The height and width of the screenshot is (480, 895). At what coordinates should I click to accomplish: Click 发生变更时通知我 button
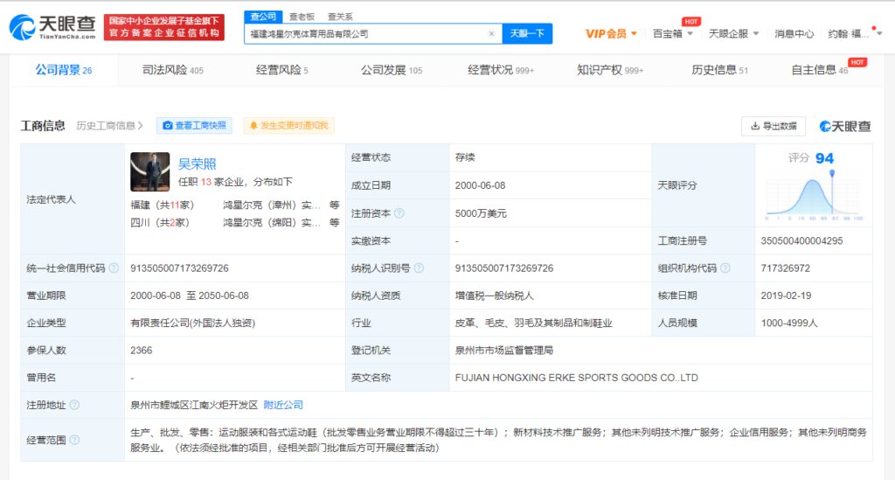288,126
